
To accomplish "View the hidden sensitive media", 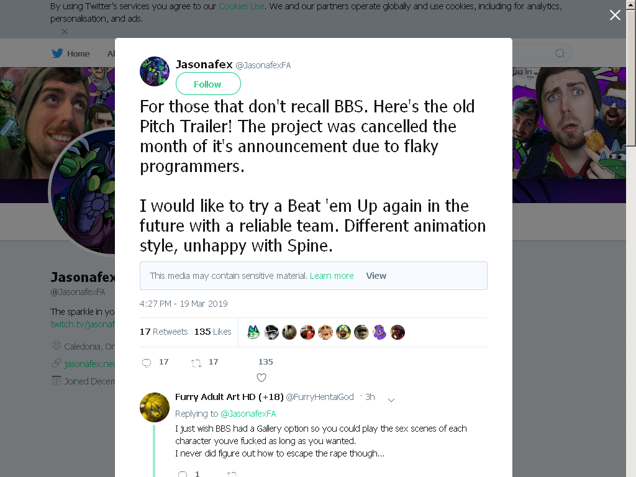I will (376, 276).
